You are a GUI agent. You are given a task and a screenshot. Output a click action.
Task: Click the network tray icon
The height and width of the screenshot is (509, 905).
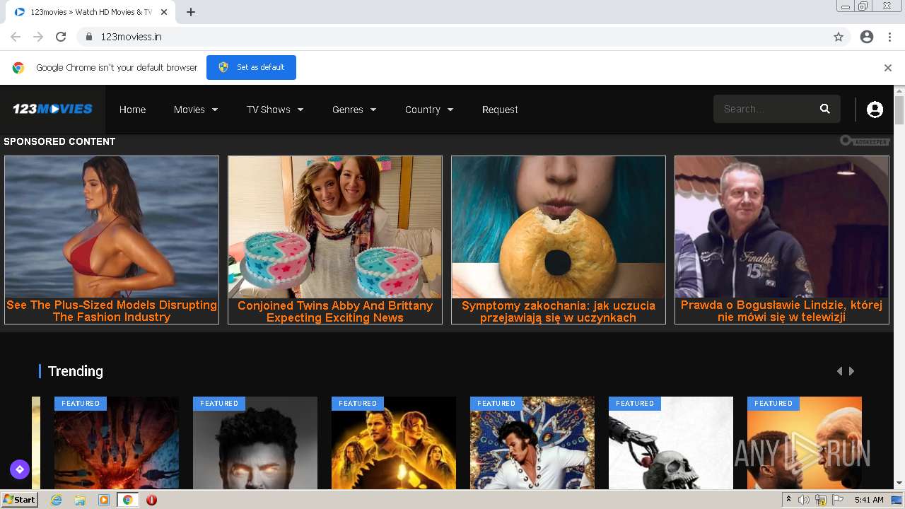click(821, 500)
